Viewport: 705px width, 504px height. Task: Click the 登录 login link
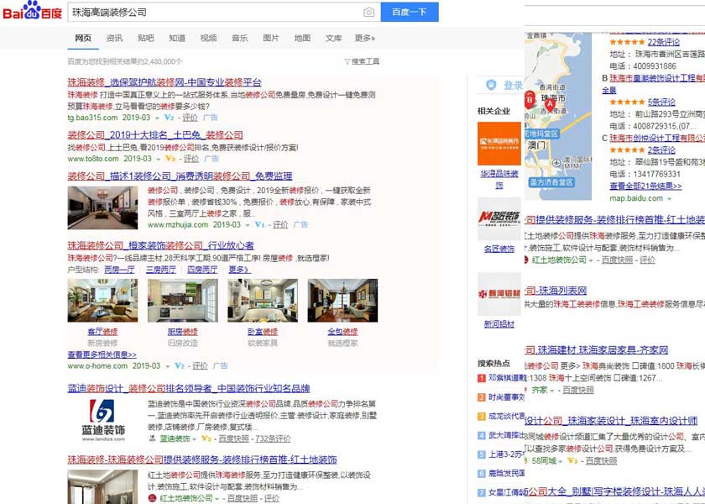tap(513, 86)
